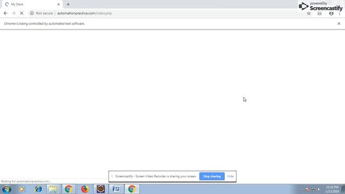This screenshot has width=345, height=194.
Task: Open the clock showing 11:32 PM
Action: pos(332,189)
